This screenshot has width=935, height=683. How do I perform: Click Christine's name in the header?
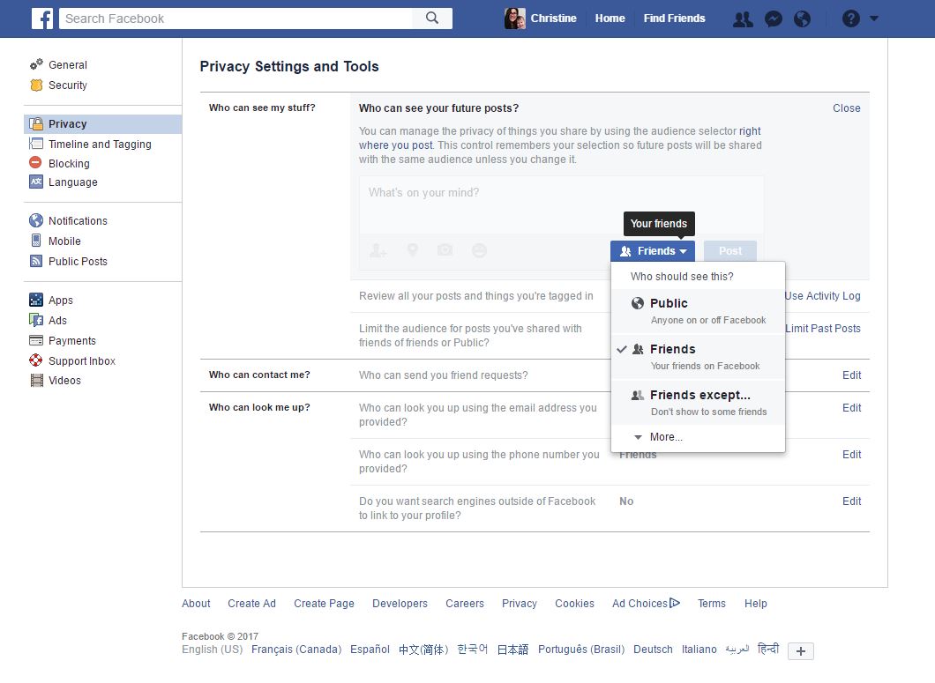553,19
